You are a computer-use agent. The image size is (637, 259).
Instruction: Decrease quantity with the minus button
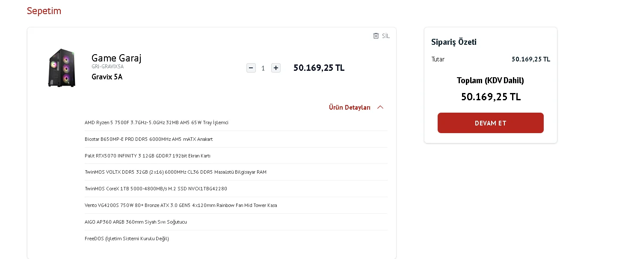251,68
